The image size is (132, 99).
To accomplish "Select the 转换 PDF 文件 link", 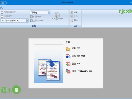I will click(x=78, y=56).
